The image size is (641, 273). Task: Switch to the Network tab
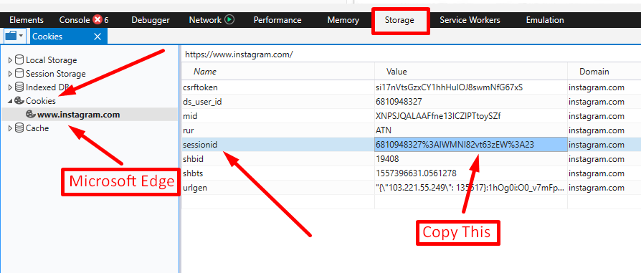pos(205,20)
